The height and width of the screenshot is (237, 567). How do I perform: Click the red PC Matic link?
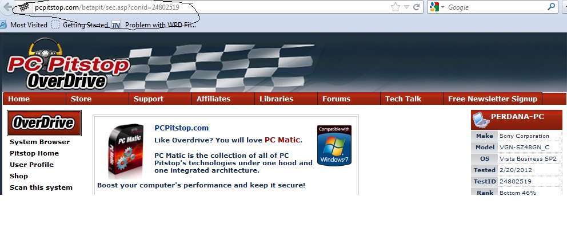(282, 140)
